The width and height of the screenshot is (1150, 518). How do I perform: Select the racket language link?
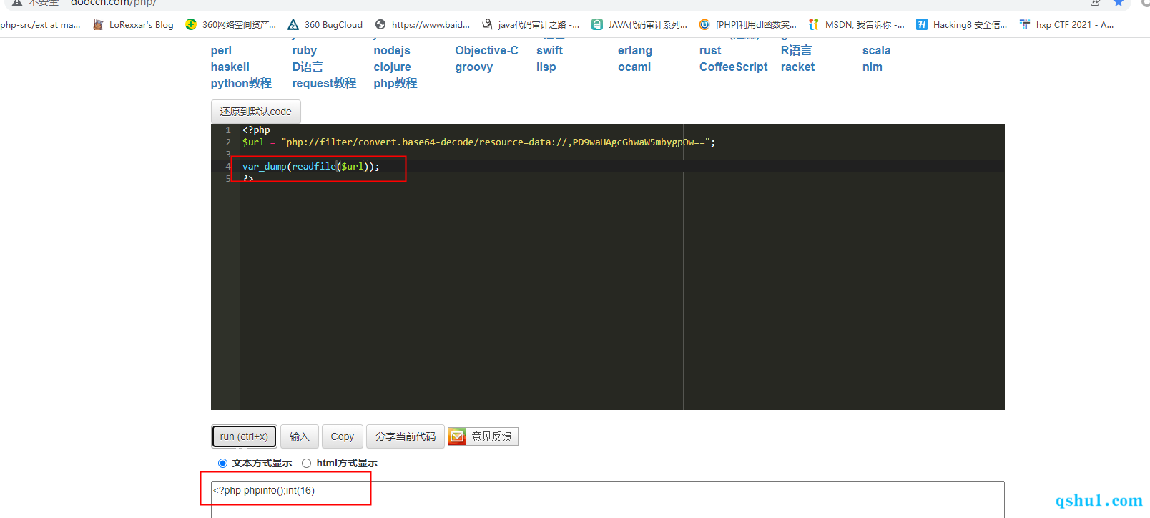pos(797,67)
